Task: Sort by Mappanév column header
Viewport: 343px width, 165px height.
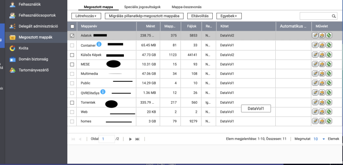Action: pos(106,26)
